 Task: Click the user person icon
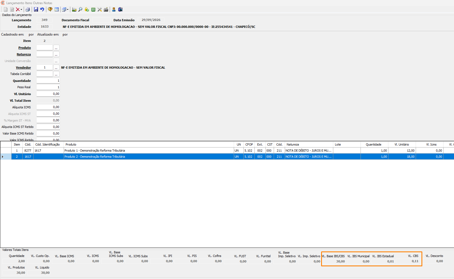pyautogui.click(x=114, y=9)
